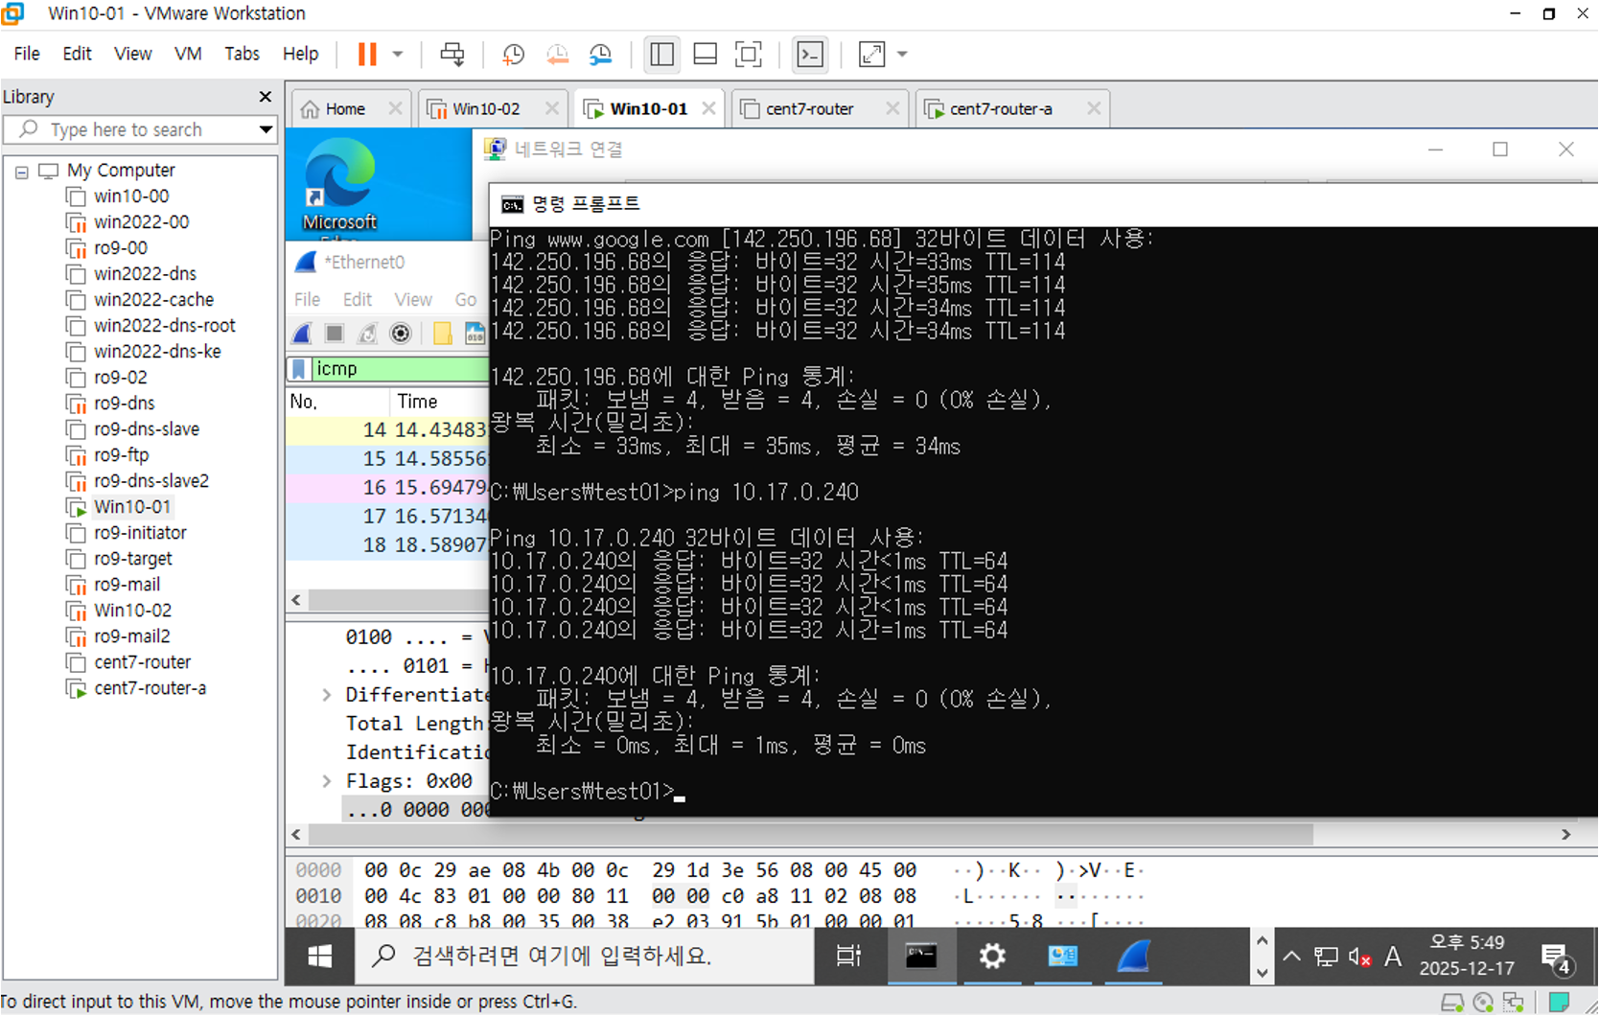Click the Control Panel taskbar icon
Viewport: 1599px width, 1016px height.
pos(1063,957)
